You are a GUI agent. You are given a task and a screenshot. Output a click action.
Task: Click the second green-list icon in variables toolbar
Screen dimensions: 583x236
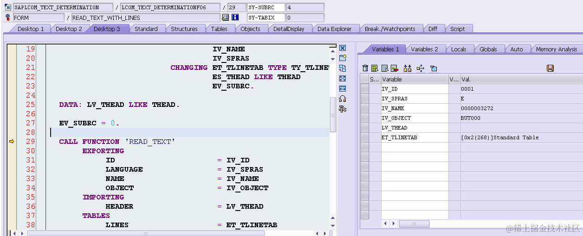(375, 68)
